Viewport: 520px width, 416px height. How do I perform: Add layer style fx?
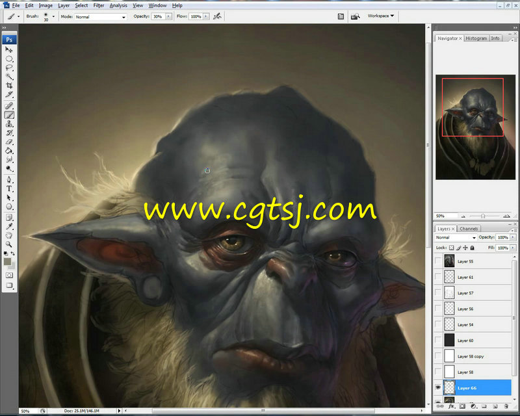451,406
